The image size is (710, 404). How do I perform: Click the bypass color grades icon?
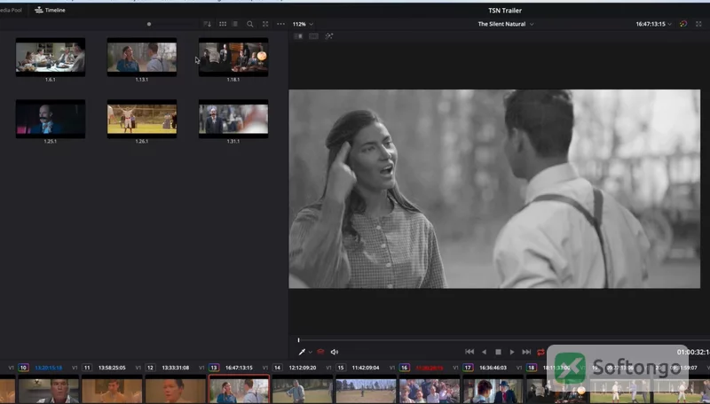(683, 24)
